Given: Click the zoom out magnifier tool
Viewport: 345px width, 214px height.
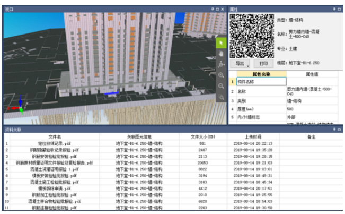Looking at the screenshot, I should click(221, 86).
